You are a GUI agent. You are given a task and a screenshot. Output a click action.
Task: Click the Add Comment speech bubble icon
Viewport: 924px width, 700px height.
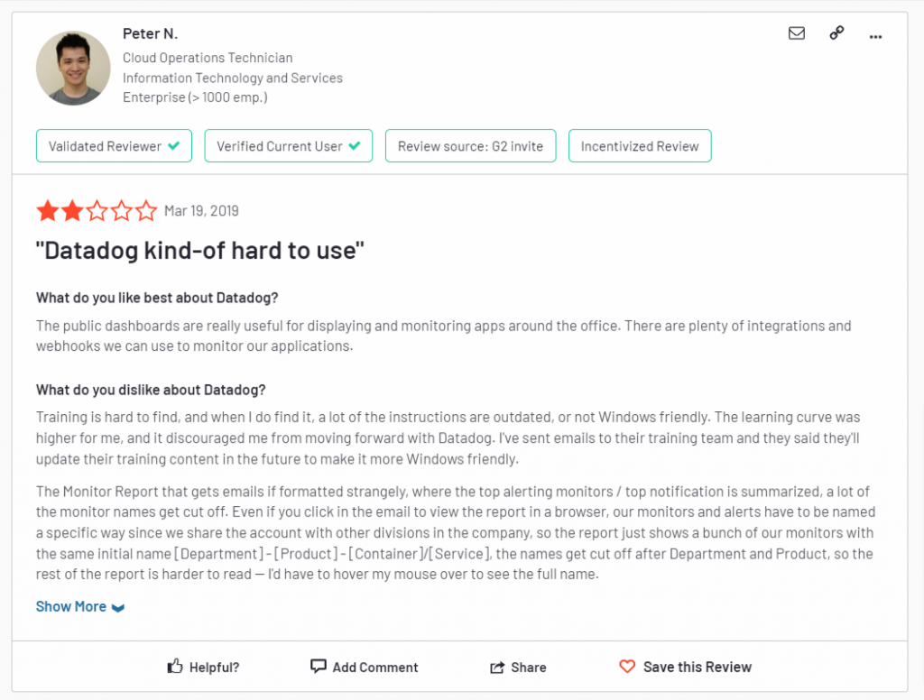coord(318,666)
